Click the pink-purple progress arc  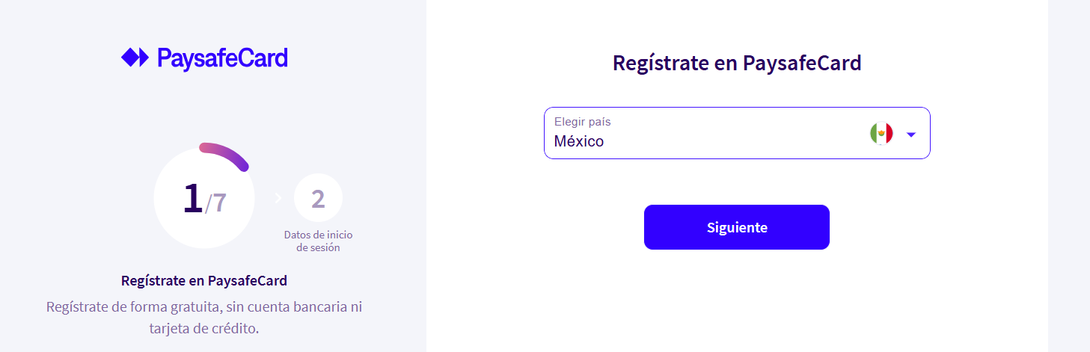point(225,153)
